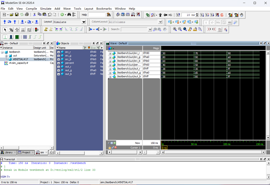Toggle the Internal signals filter button
The height and width of the screenshot is (185, 270).
(x=224, y=22)
